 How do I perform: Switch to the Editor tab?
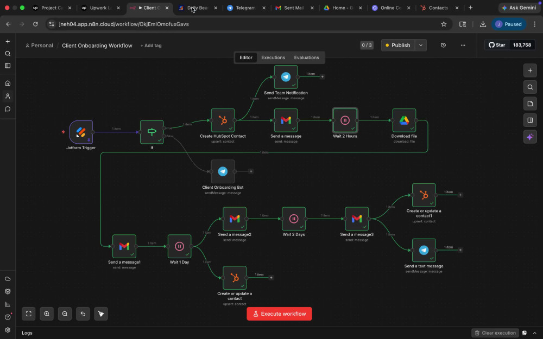click(x=246, y=57)
